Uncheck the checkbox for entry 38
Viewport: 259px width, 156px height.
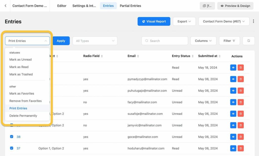pos(12,137)
